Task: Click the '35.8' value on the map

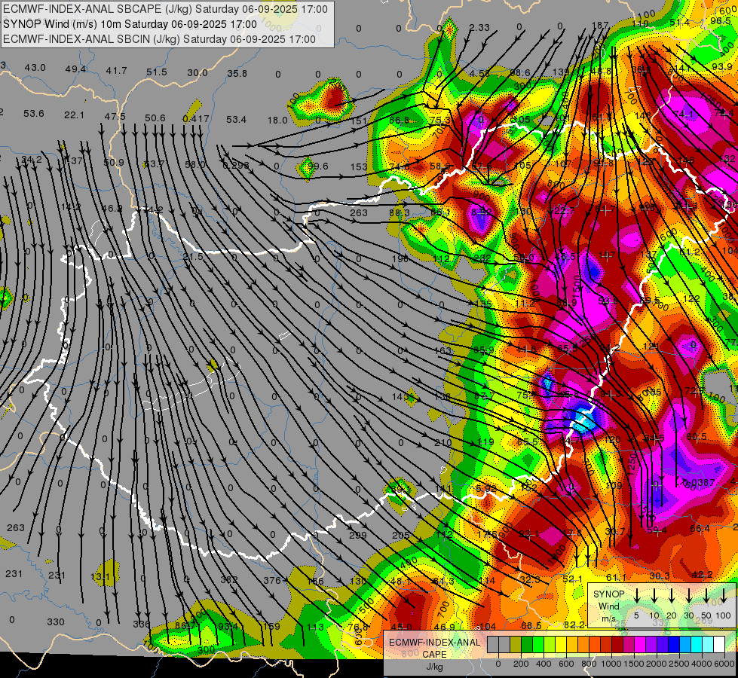Action: [237, 73]
